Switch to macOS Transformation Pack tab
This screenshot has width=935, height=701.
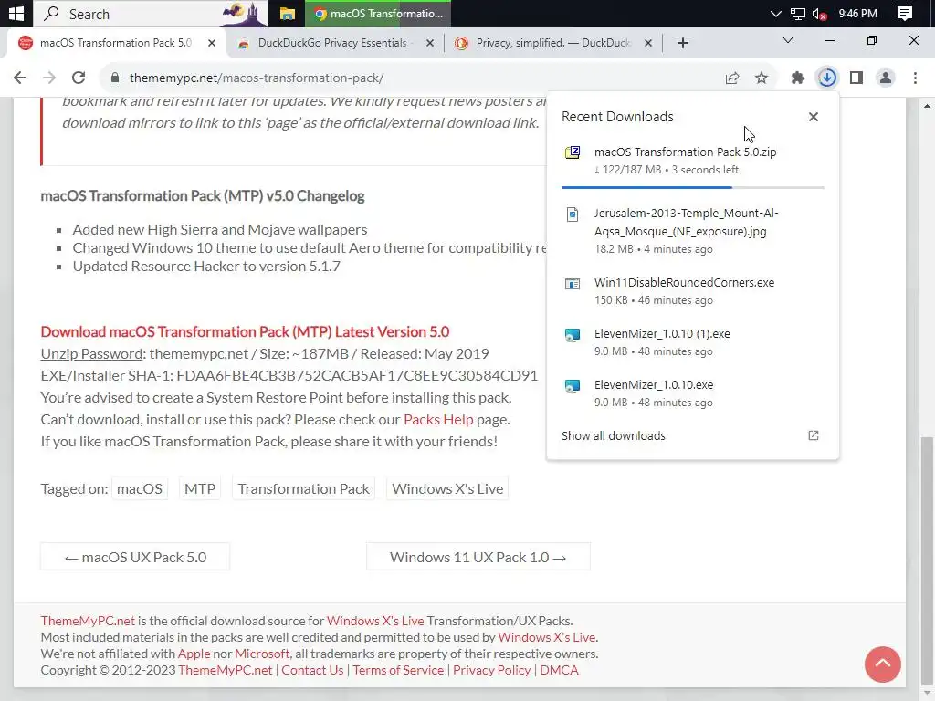(x=115, y=43)
